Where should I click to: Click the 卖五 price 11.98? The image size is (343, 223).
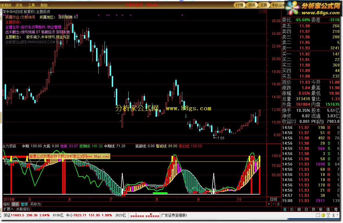coord(304,26)
